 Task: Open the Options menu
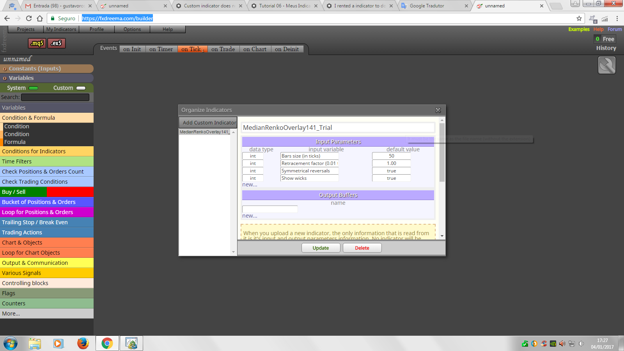(132, 29)
